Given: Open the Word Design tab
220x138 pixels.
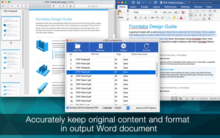Looking at the screenshot, I should pyautogui.click(x=145, y=7).
